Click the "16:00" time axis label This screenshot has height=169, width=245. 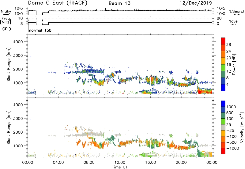tap(150, 163)
